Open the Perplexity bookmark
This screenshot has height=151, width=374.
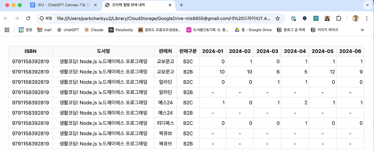[x=121, y=30]
